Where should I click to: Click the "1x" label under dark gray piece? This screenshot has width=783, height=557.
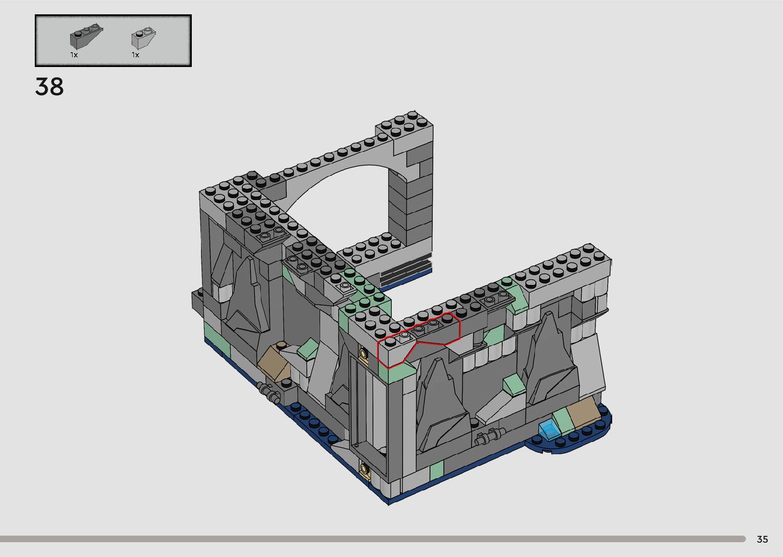point(74,55)
